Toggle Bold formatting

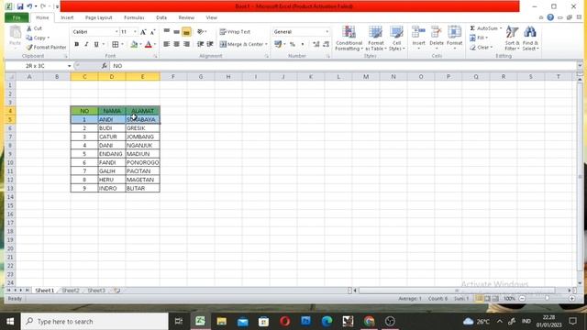tap(77, 44)
